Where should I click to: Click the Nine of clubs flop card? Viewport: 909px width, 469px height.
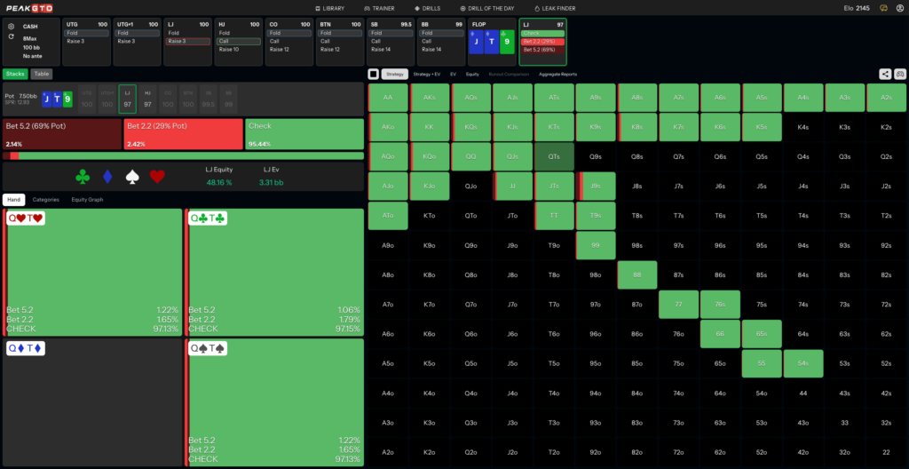507,43
